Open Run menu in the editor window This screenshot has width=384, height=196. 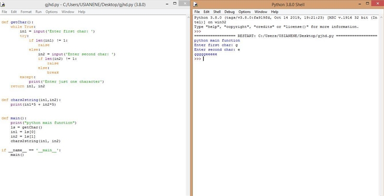click(38, 12)
